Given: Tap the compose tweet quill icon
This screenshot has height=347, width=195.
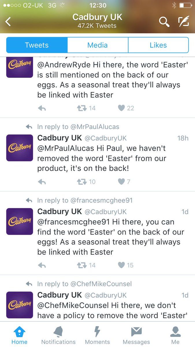Looking at the screenshot, I should (183, 22).
